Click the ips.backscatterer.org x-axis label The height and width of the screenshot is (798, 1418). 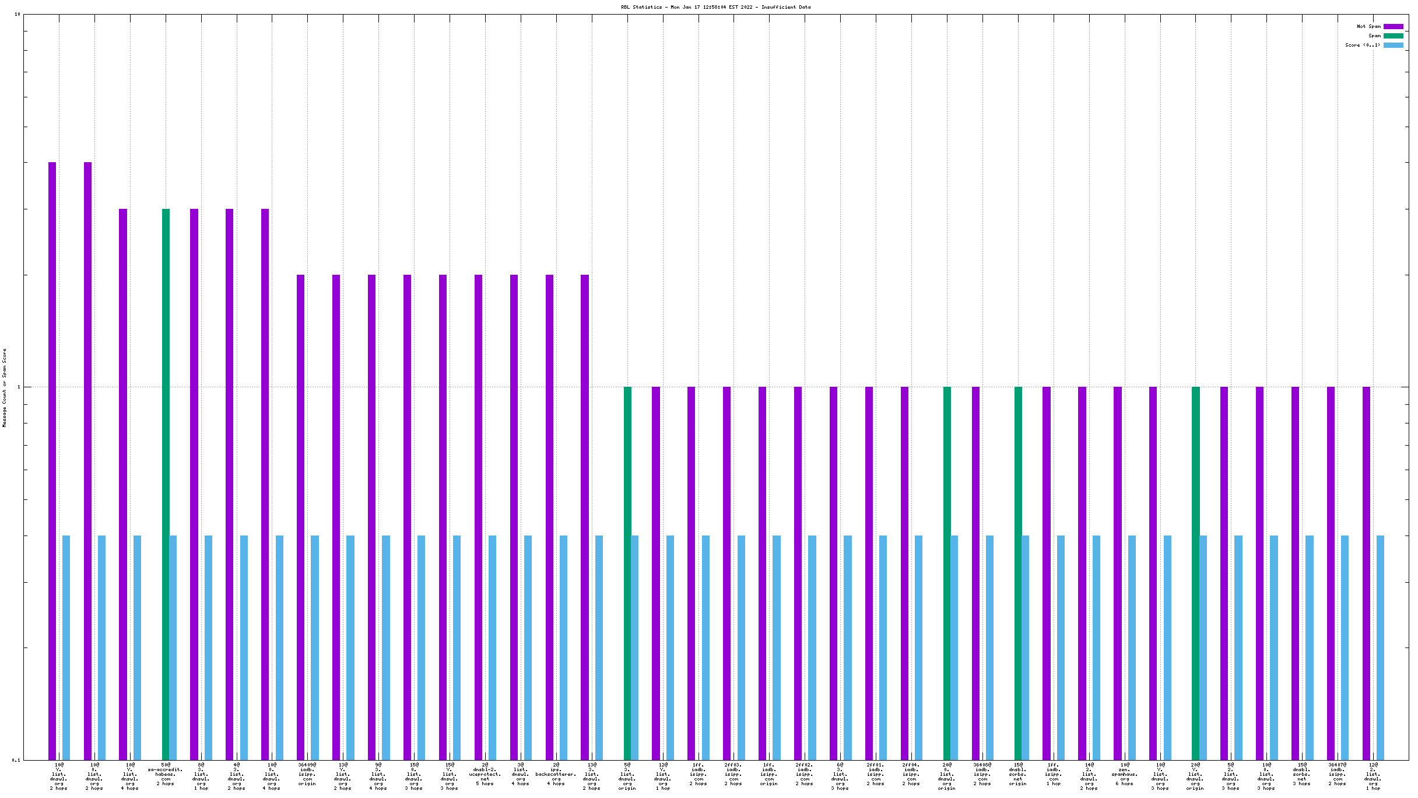tap(556, 774)
